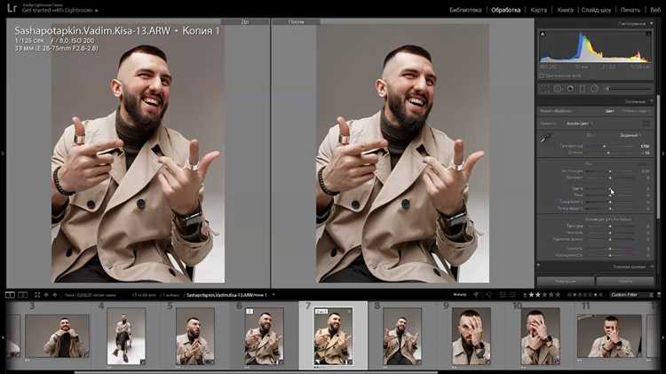Switch to the Карта module
The height and width of the screenshot is (374, 666).
click(x=539, y=10)
